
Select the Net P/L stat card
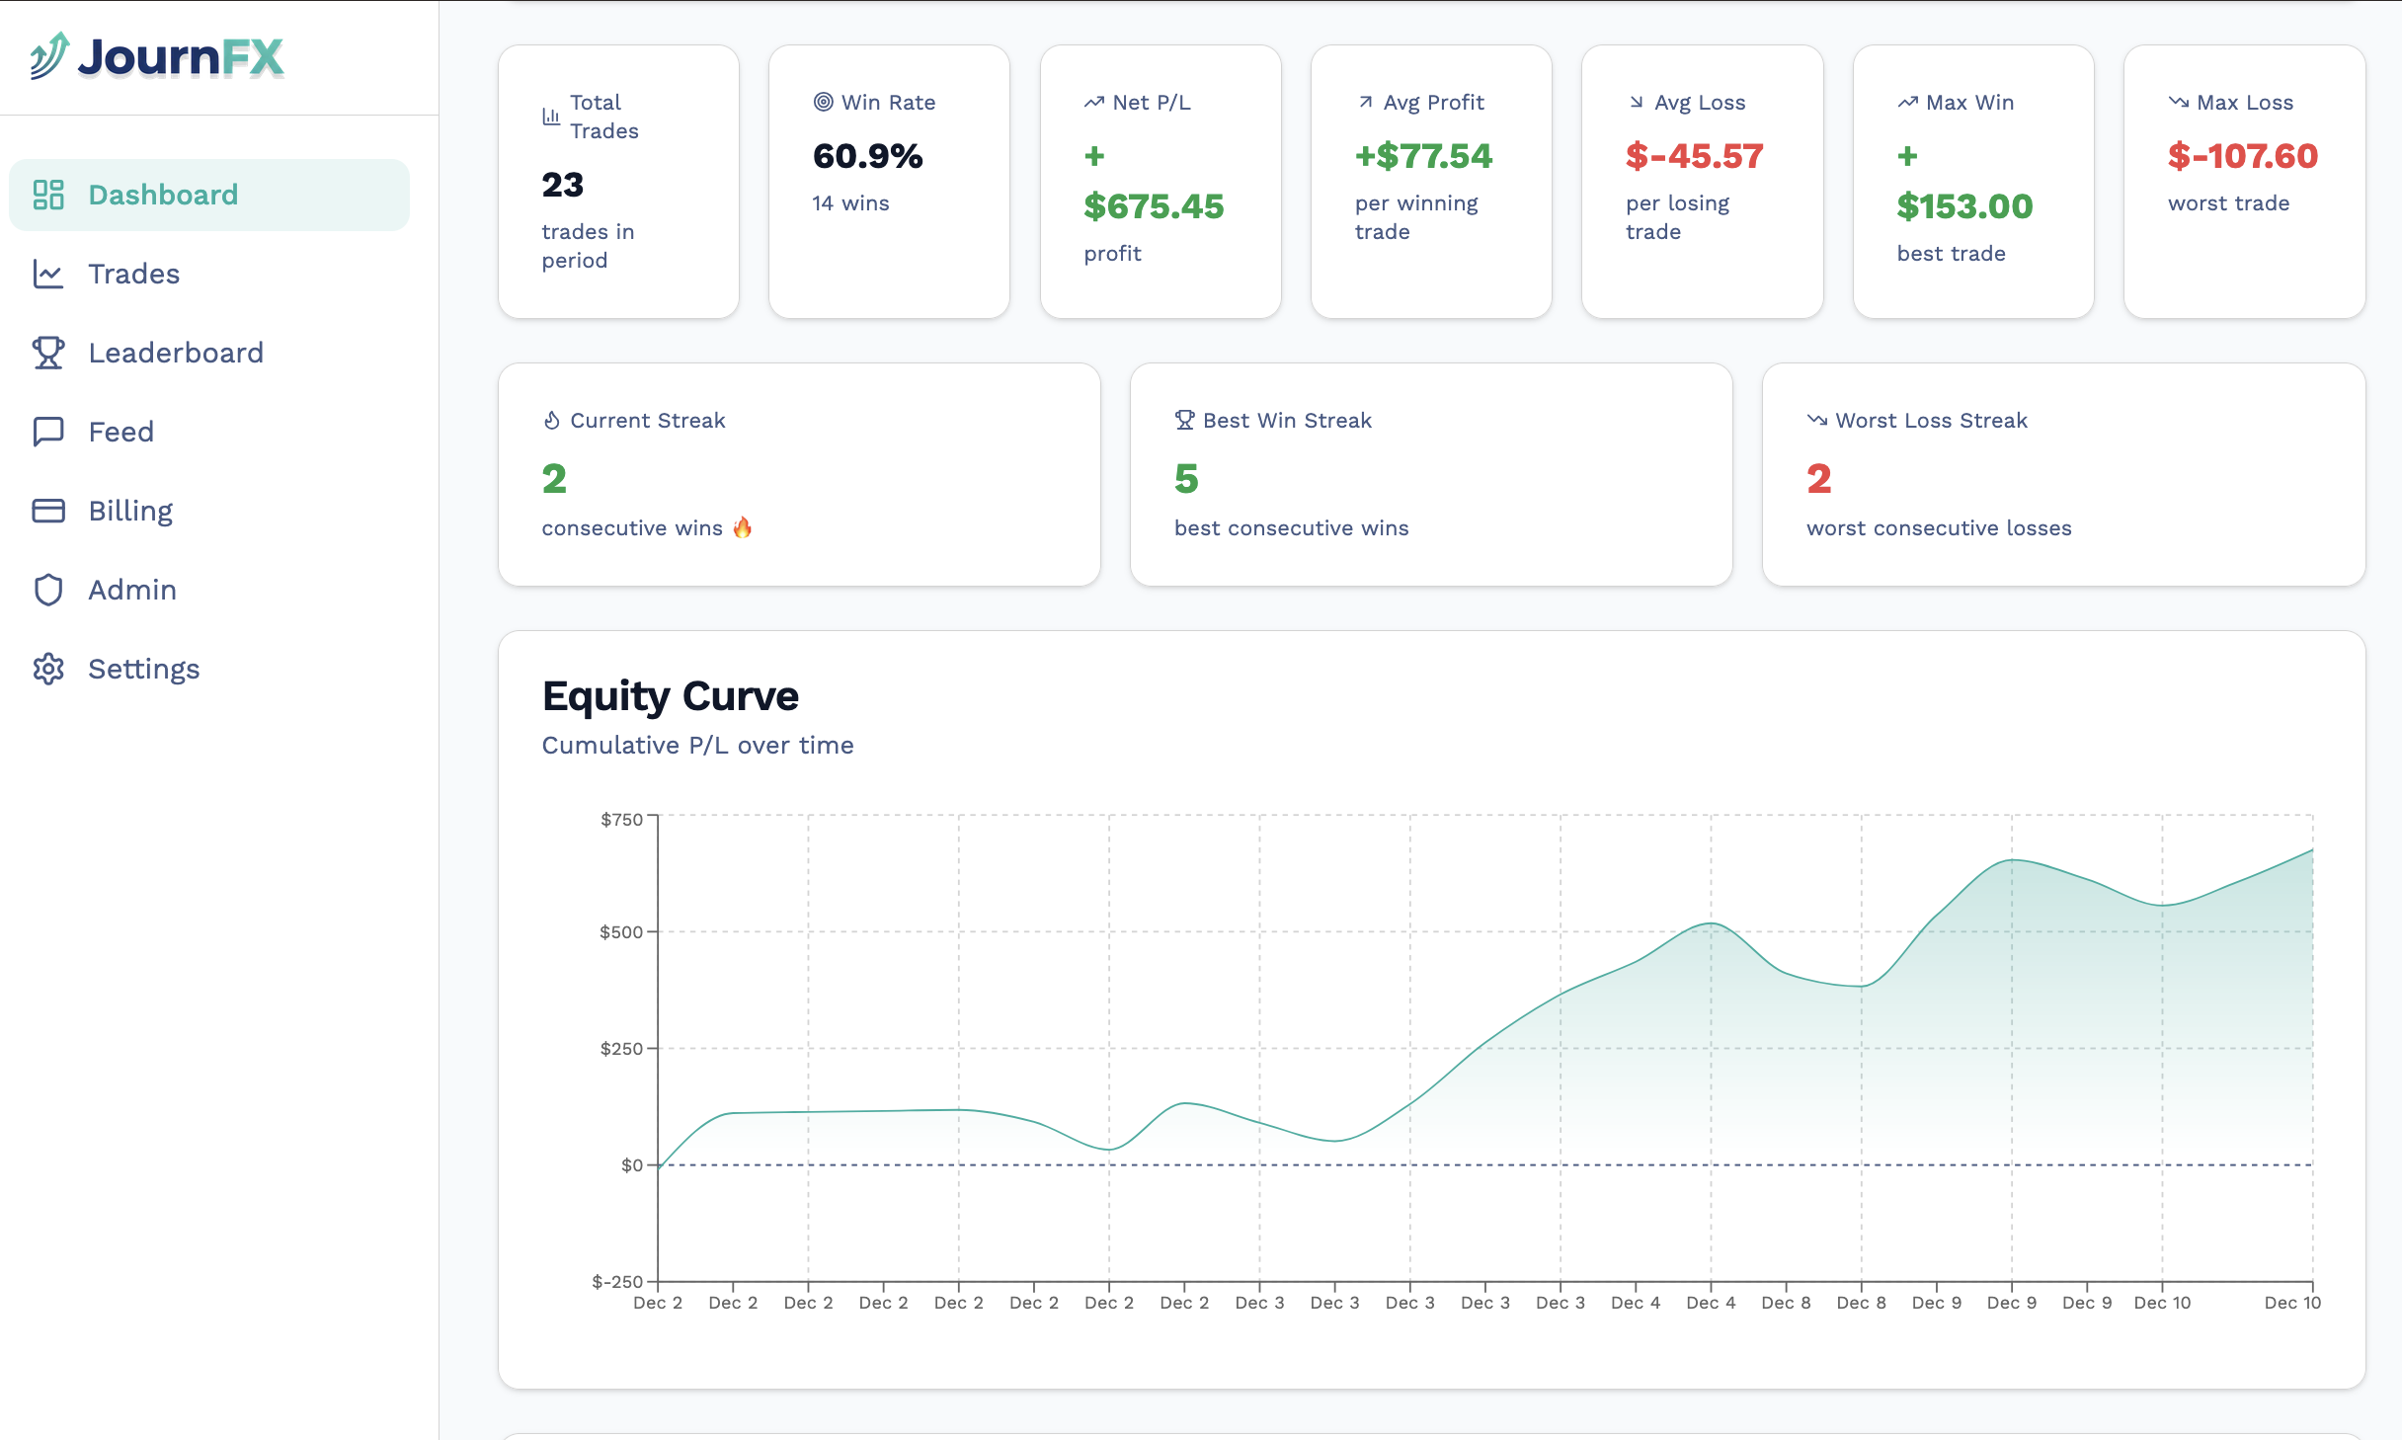click(1161, 182)
